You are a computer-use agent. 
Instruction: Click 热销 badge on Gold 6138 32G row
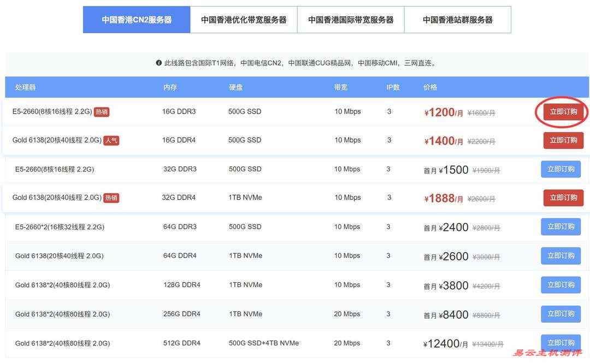point(111,198)
